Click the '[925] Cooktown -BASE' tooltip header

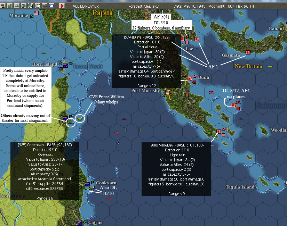pyautogui.click(x=45, y=145)
